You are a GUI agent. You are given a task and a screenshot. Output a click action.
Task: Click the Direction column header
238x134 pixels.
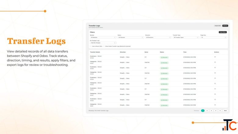coord(123,52)
